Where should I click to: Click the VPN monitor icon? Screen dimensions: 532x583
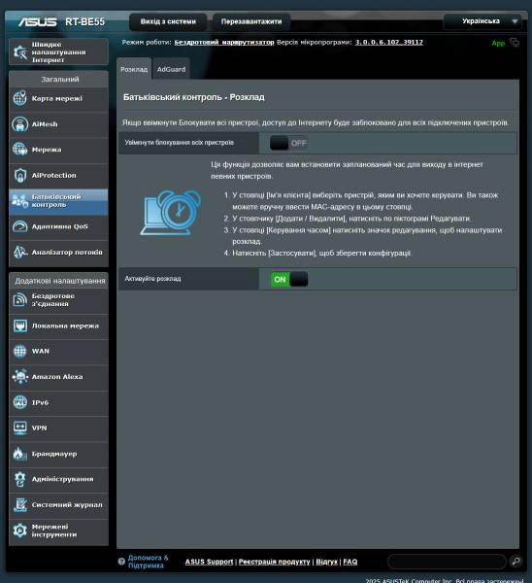pyautogui.click(x=20, y=428)
